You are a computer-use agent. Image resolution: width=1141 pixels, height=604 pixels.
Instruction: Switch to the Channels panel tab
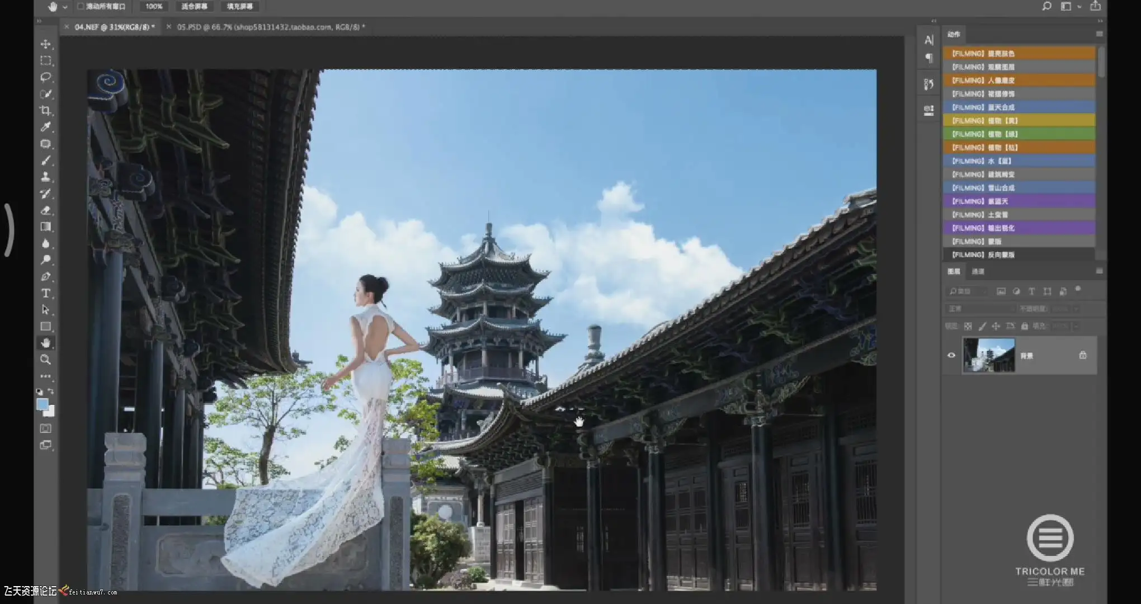pyautogui.click(x=978, y=271)
